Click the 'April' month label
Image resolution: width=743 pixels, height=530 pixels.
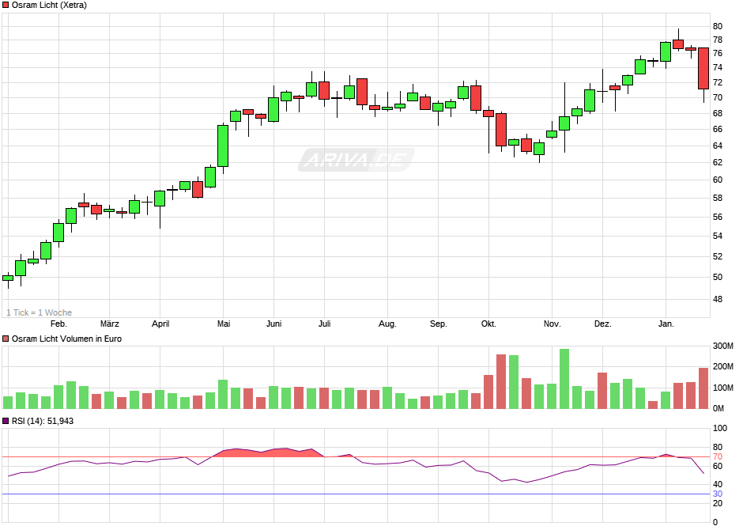[x=160, y=324]
